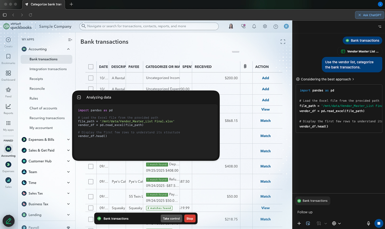Click the QuickBooks search field
Image resolution: width=385 pixels, height=229 pixels.
[x=149, y=26]
